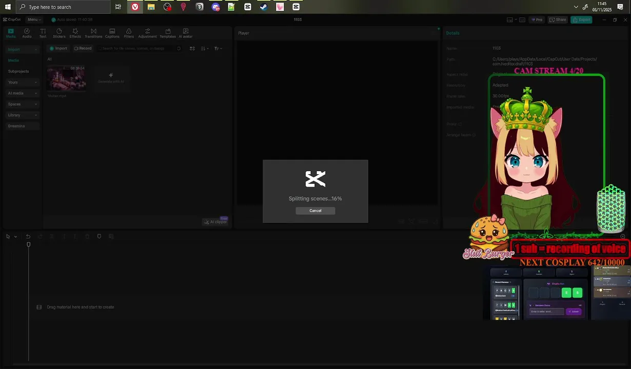Click the green Import button
The height and width of the screenshot is (369, 631).
pyautogui.click(x=58, y=48)
